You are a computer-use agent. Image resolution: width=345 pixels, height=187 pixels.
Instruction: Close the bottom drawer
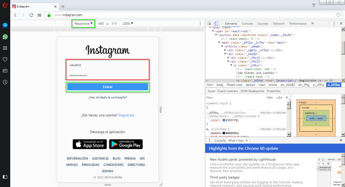tap(341, 140)
